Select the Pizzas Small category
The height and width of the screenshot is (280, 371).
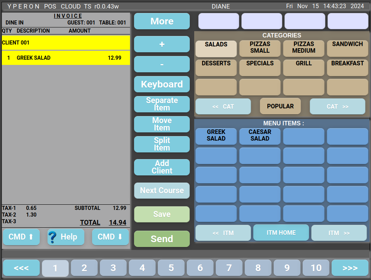pos(260,47)
